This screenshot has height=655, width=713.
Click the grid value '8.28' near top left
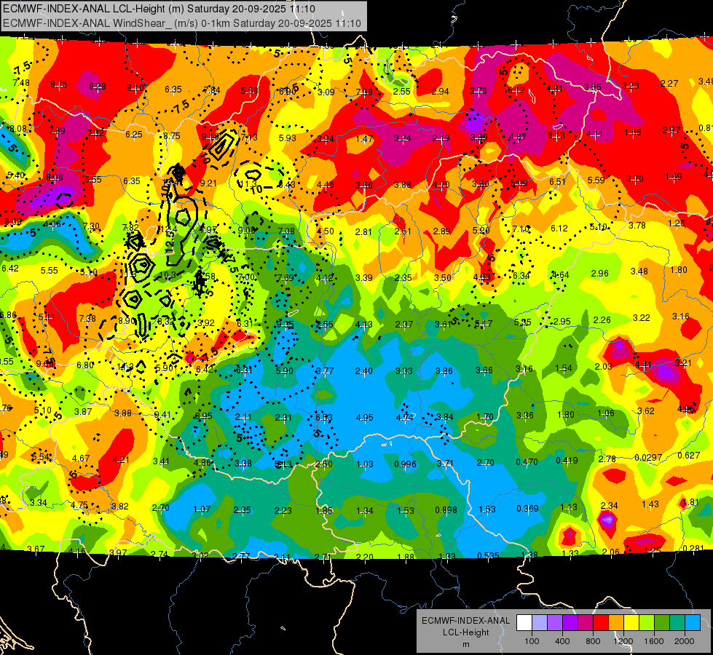coord(98,87)
